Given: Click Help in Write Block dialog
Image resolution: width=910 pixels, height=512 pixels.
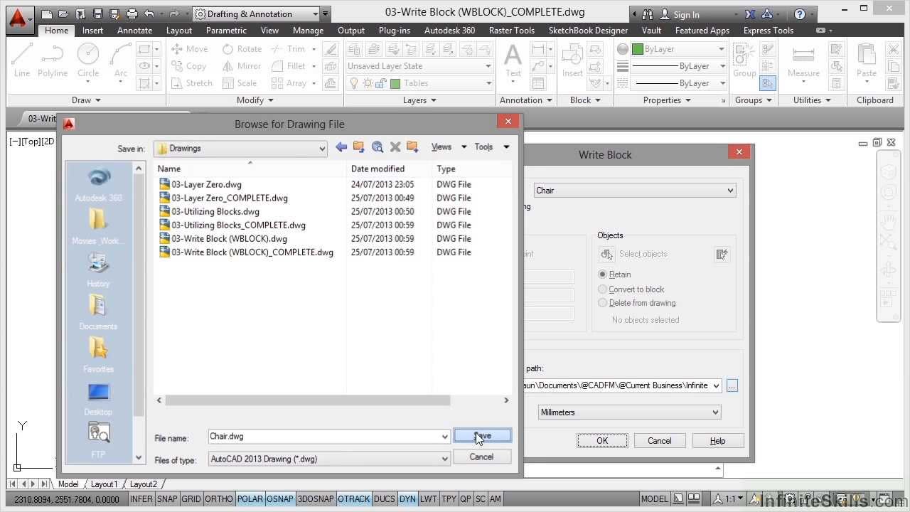Looking at the screenshot, I should [x=718, y=441].
